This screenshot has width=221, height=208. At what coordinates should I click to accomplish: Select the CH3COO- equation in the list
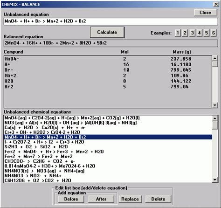pos(108,161)
